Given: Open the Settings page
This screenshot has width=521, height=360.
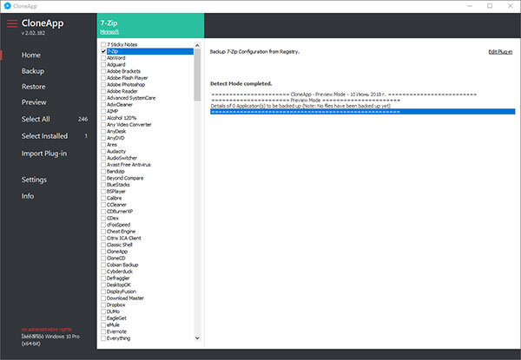Looking at the screenshot, I should pos(34,180).
